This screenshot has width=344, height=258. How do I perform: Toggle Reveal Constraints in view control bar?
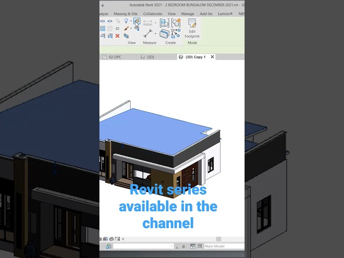pos(117,239)
